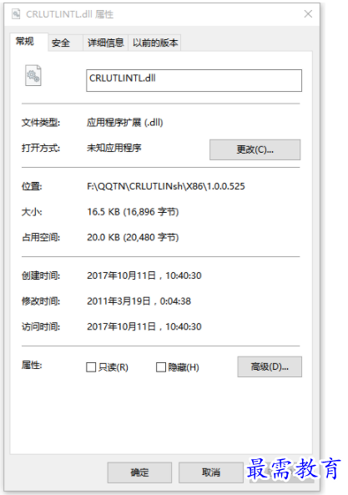348x495 pixels.
Task: Open the 以前的版本 tab
Action: 154,43
